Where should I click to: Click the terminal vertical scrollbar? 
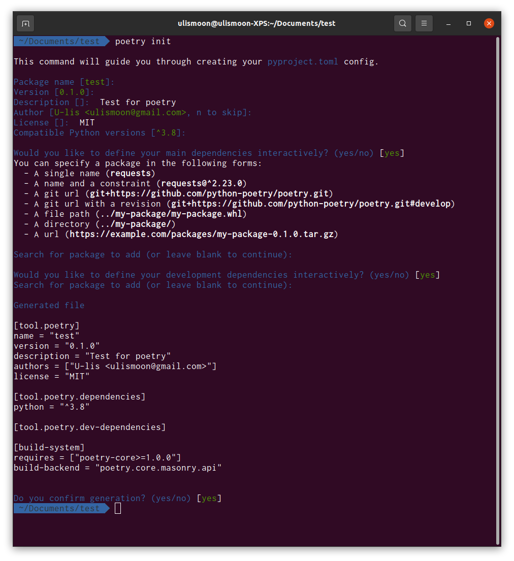(x=498, y=290)
